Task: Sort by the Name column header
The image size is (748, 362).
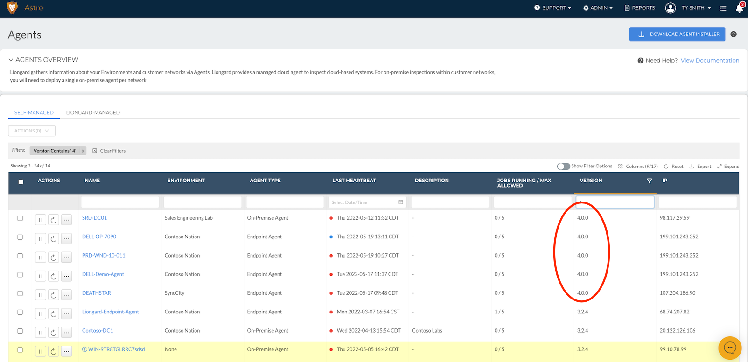Action: tap(92, 181)
